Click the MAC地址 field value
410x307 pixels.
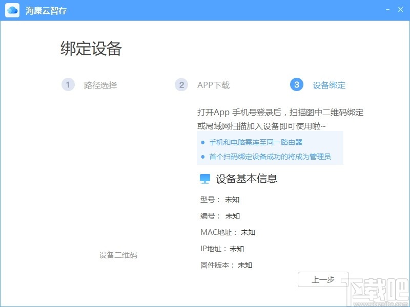(x=249, y=232)
